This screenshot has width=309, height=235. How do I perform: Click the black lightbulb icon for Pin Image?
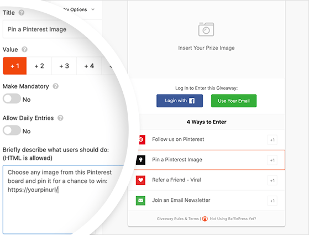tap(141, 160)
